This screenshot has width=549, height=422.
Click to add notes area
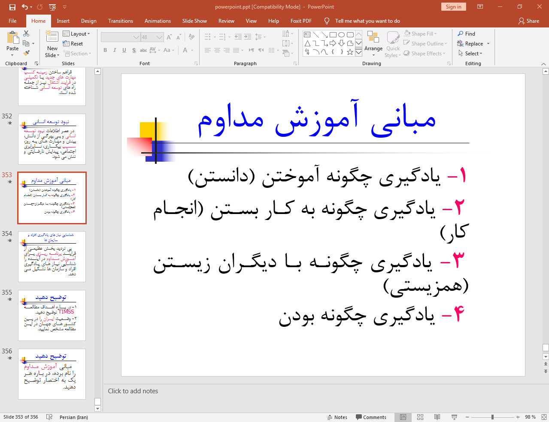point(133,391)
